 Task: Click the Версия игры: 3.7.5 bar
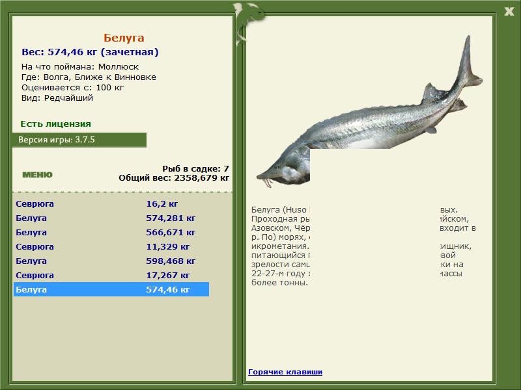pyautogui.click(x=79, y=140)
